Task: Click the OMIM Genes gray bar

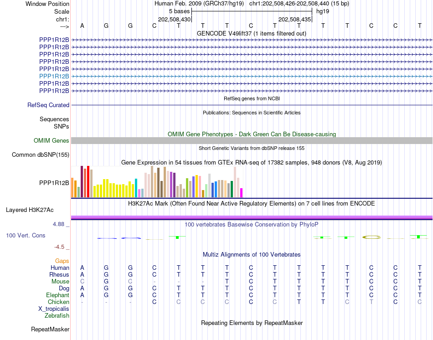Action: pyautogui.click(x=252, y=140)
